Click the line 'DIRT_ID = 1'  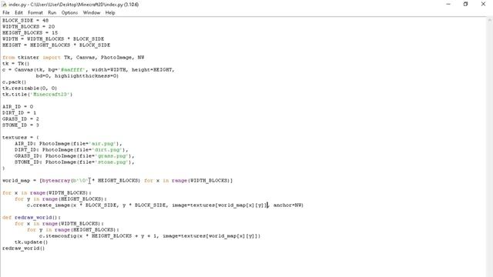[19, 113]
